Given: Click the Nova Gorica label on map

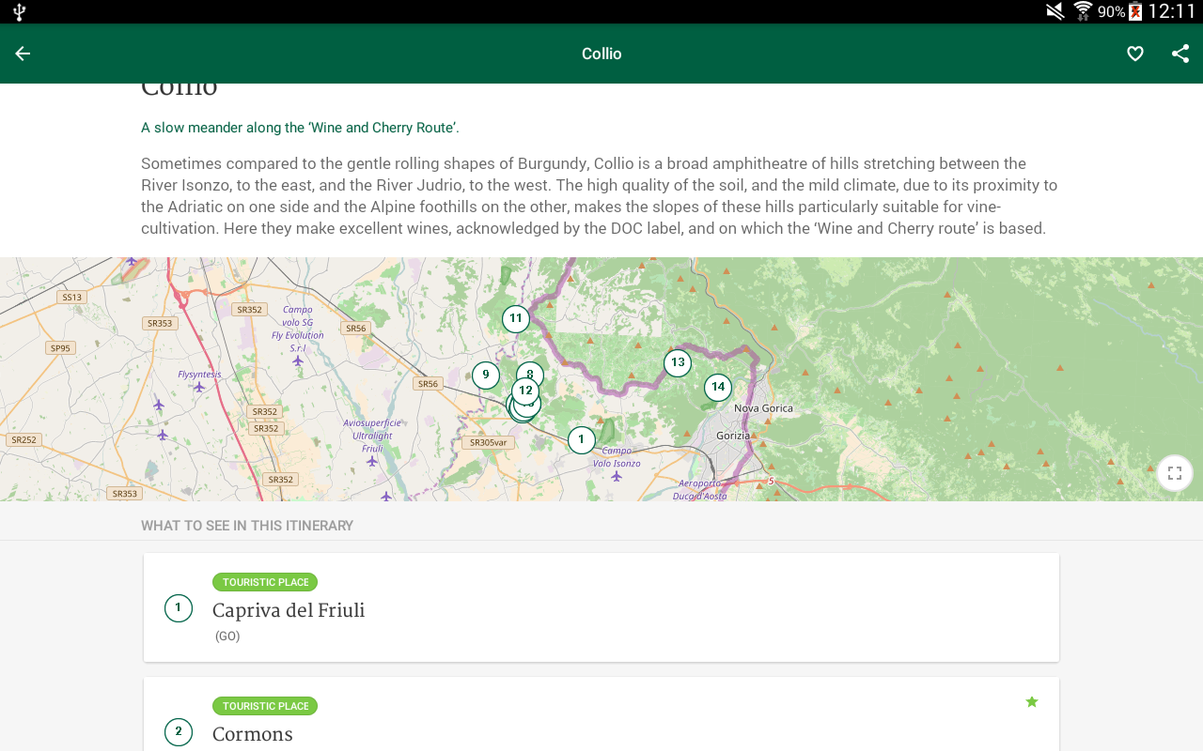Looking at the screenshot, I should point(763,408).
